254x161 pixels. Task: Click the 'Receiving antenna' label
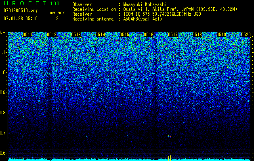[x=93, y=19]
